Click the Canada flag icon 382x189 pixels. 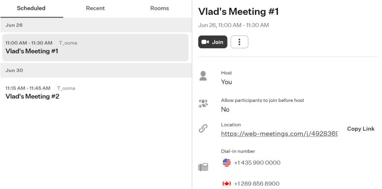tap(227, 184)
